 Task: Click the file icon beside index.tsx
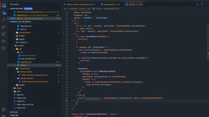15,101
